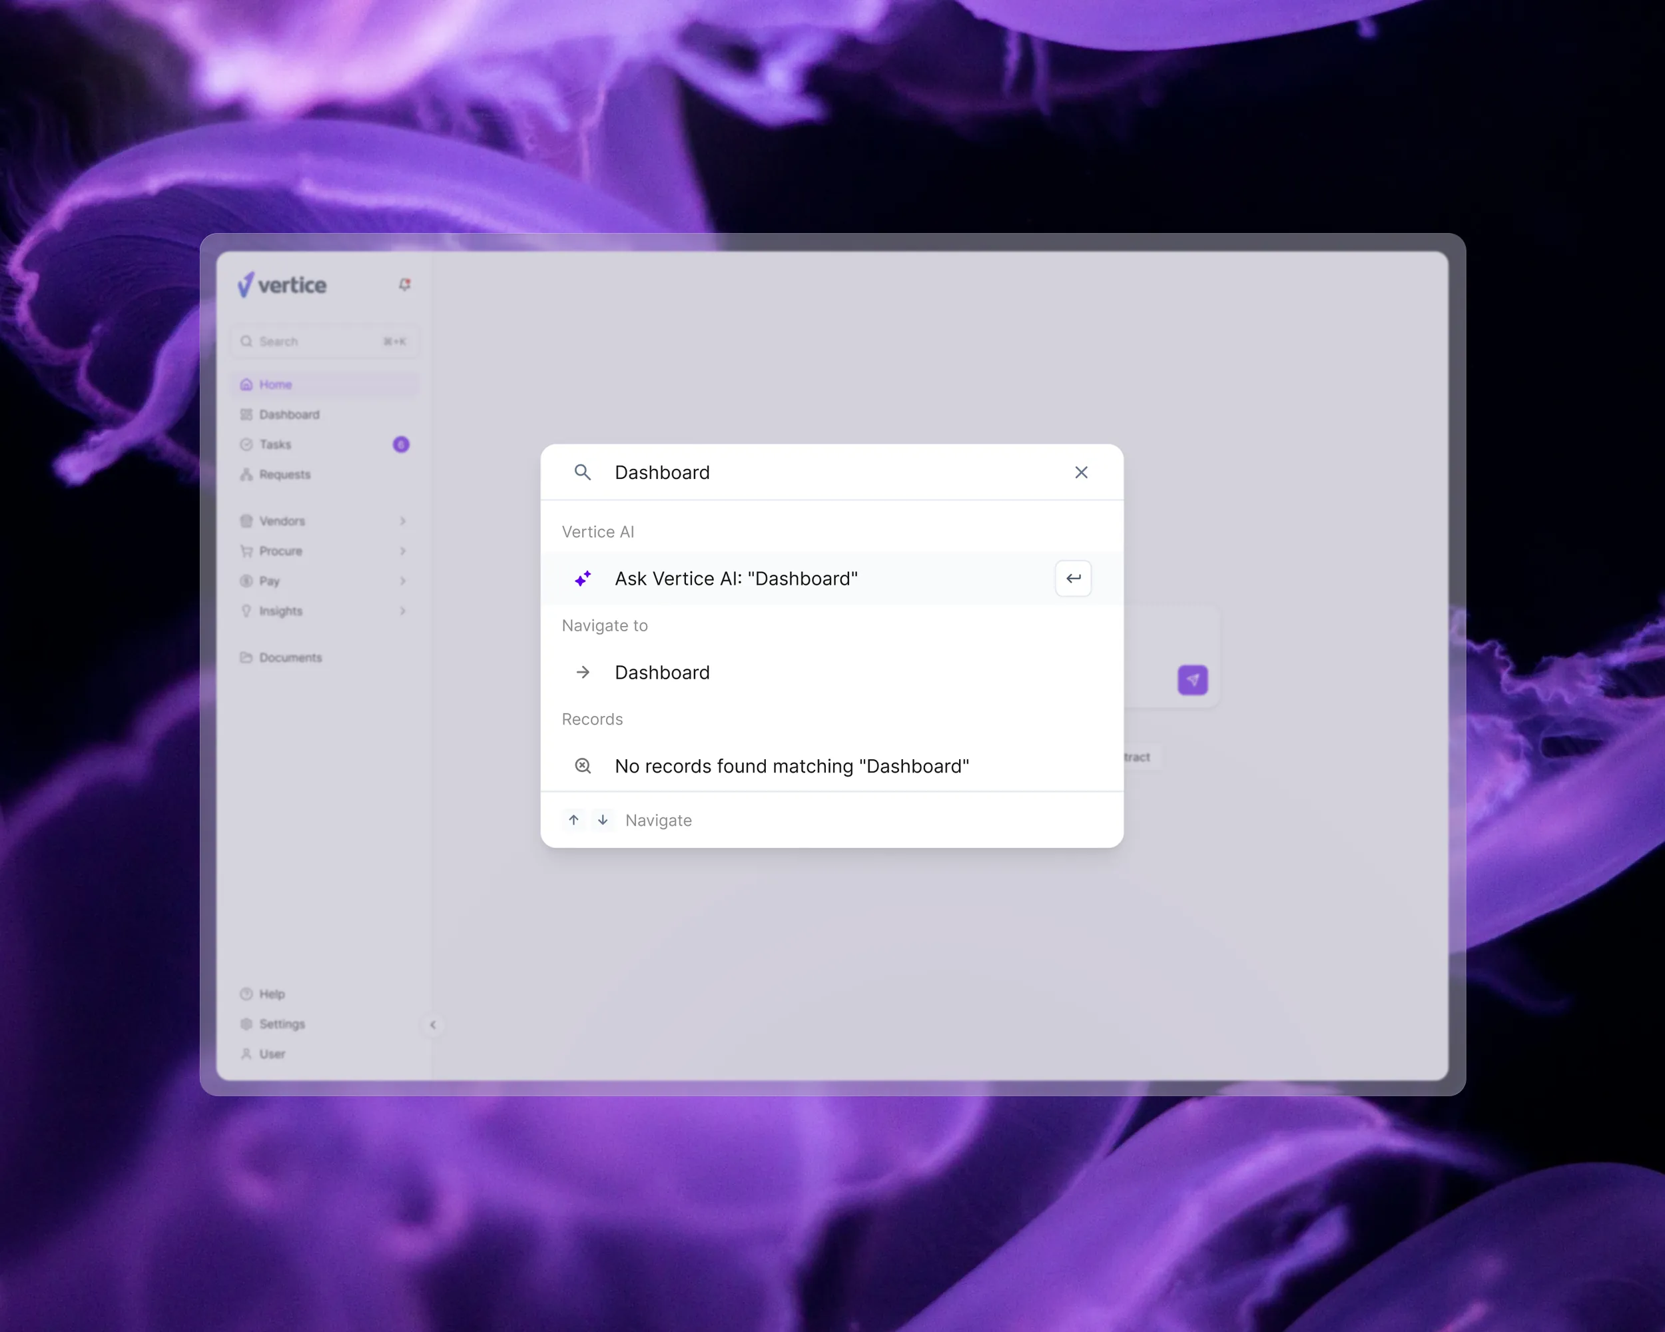Click the Procure cart icon
This screenshot has height=1332, width=1665.
(246, 551)
